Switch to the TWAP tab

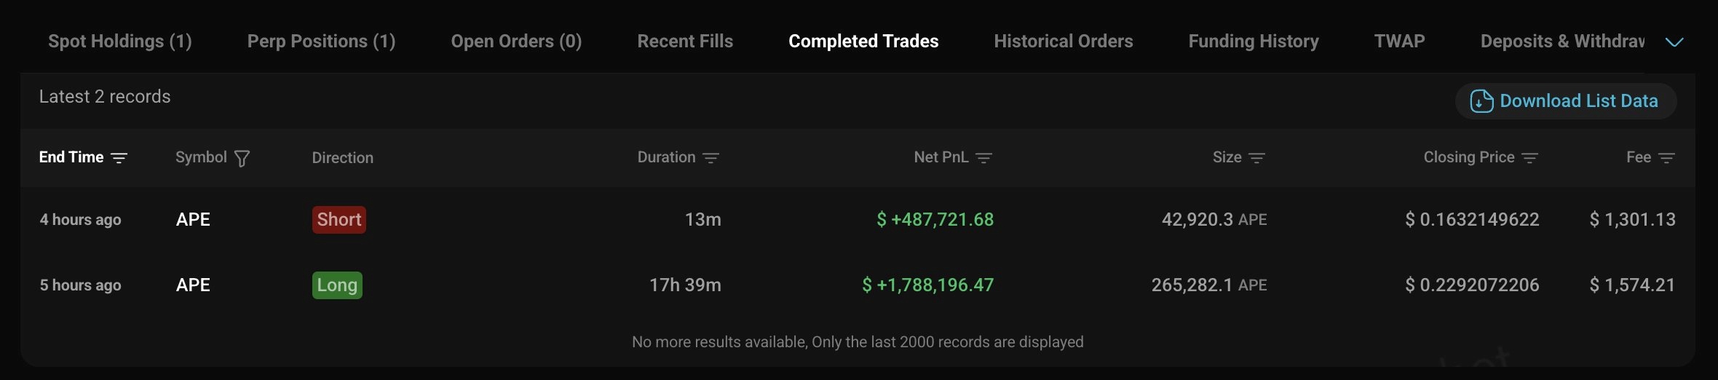1399,41
